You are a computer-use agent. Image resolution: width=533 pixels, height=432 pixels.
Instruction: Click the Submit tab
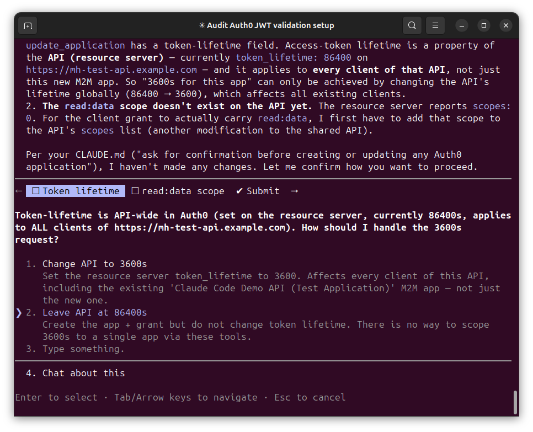pyautogui.click(x=258, y=191)
